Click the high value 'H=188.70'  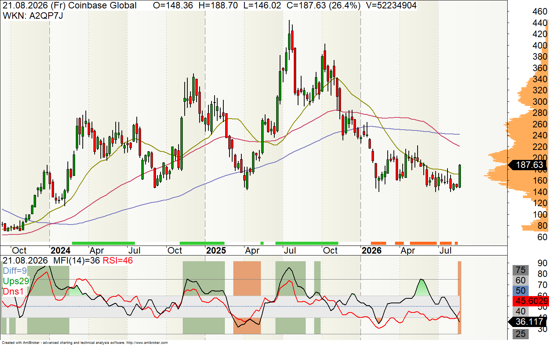tap(218, 5)
